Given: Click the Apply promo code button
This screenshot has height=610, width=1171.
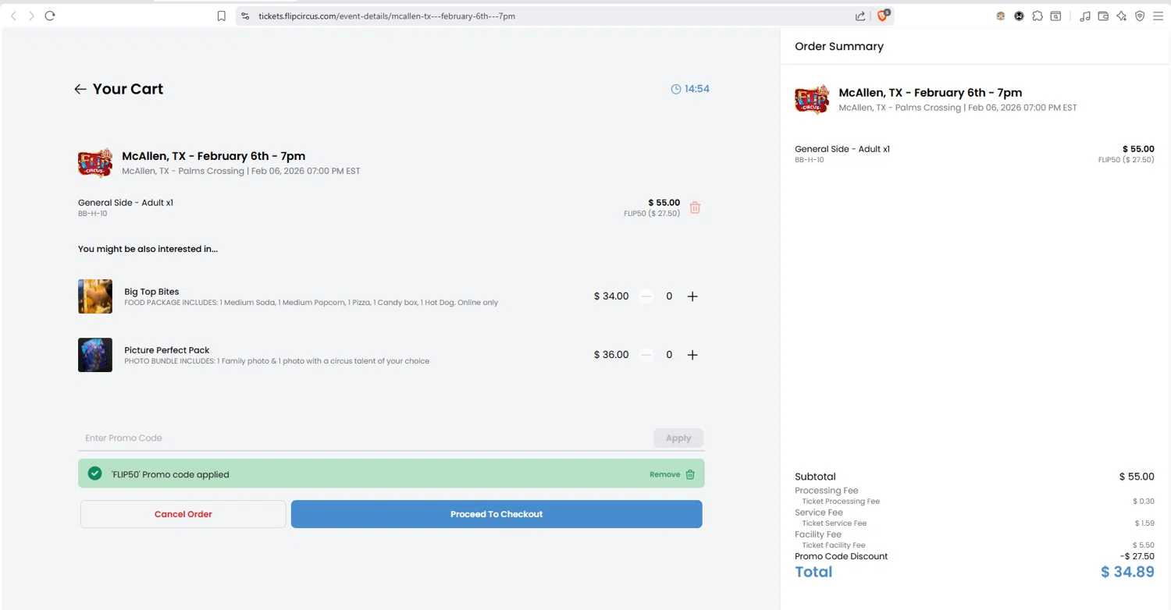Looking at the screenshot, I should point(678,438).
